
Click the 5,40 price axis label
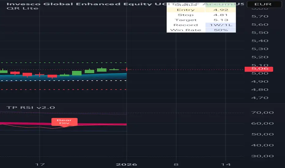[260, 41]
